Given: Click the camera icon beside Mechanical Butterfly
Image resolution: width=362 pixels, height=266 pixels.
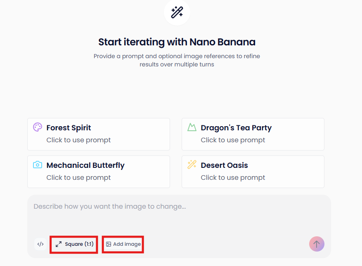Looking at the screenshot, I should click(38, 165).
